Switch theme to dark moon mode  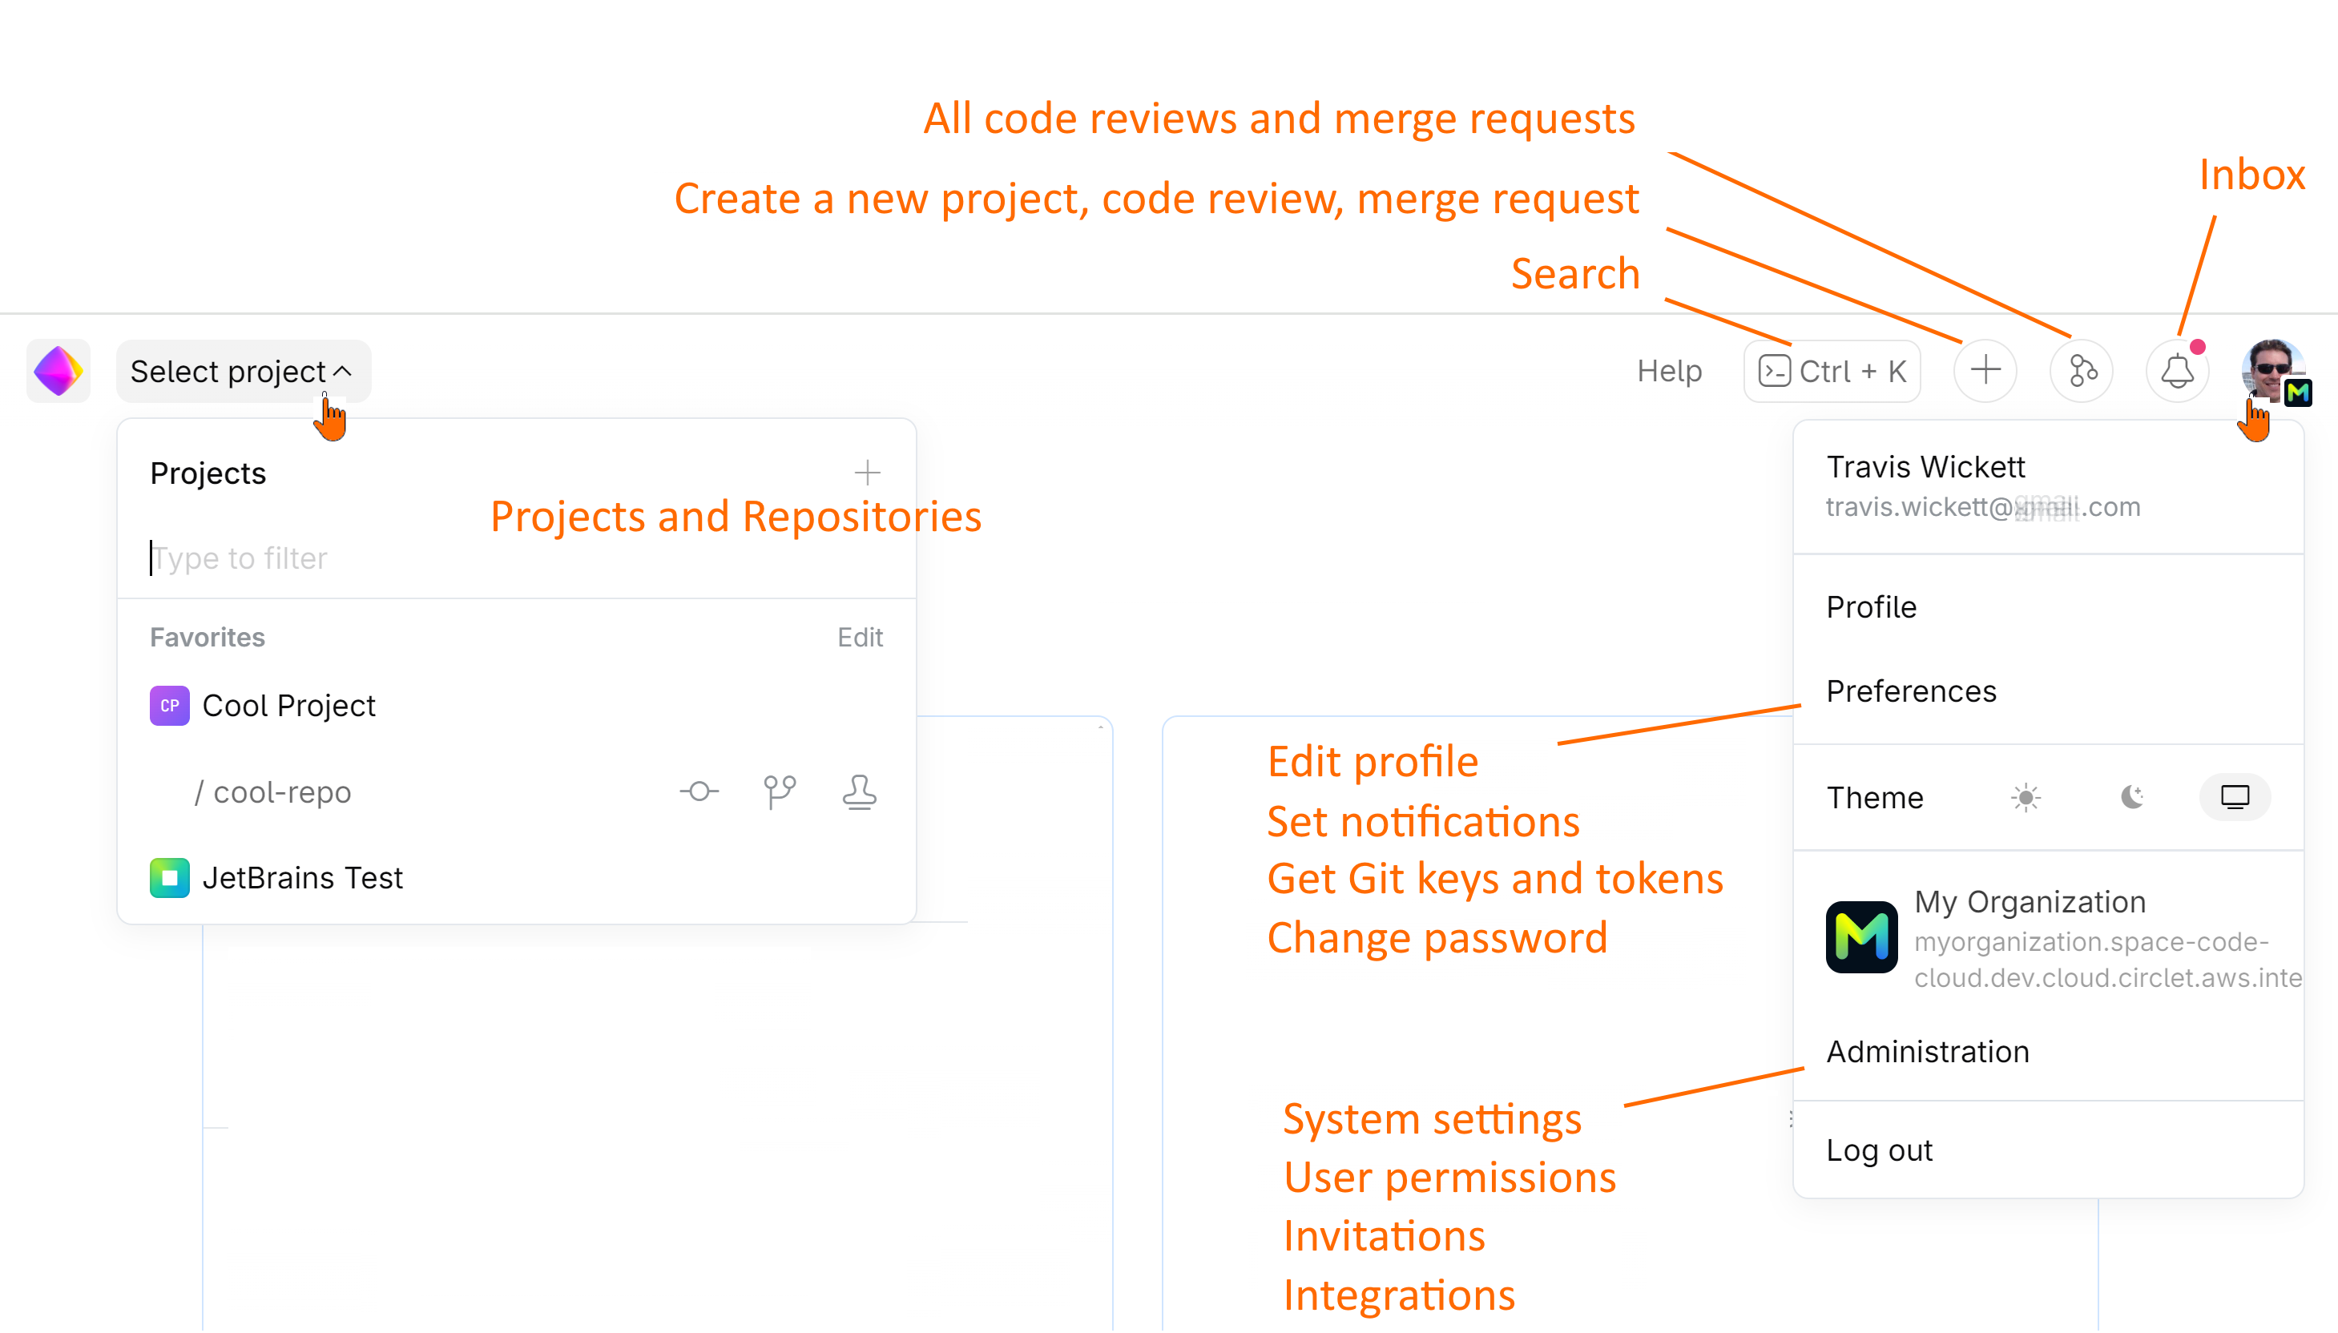(2130, 796)
